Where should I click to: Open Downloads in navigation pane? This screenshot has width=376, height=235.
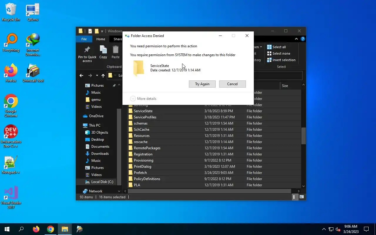tap(100, 154)
